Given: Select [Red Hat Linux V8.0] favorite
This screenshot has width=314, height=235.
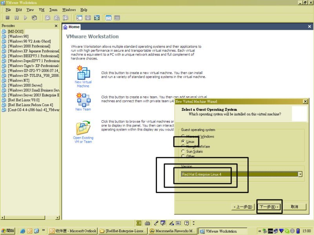Looking at the screenshot, I should (x=24, y=100).
